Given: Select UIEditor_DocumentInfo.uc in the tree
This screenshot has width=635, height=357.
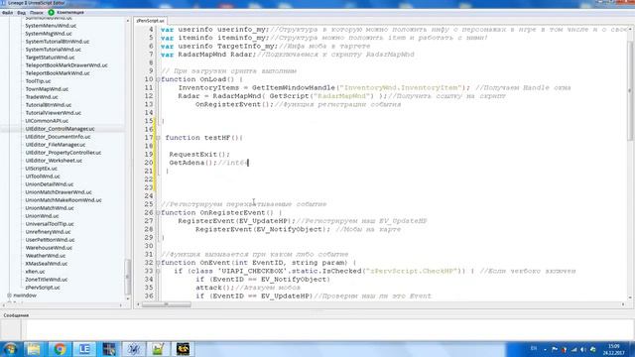Looking at the screenshot, I should [x=58, y=137].
